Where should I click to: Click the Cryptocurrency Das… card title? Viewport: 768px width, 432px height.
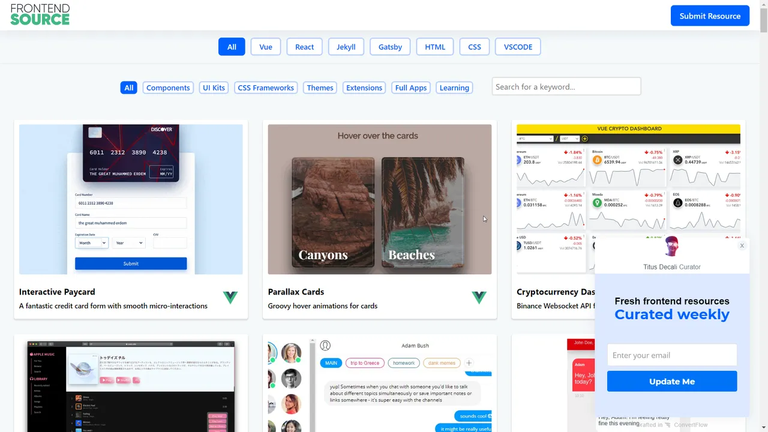556,292
